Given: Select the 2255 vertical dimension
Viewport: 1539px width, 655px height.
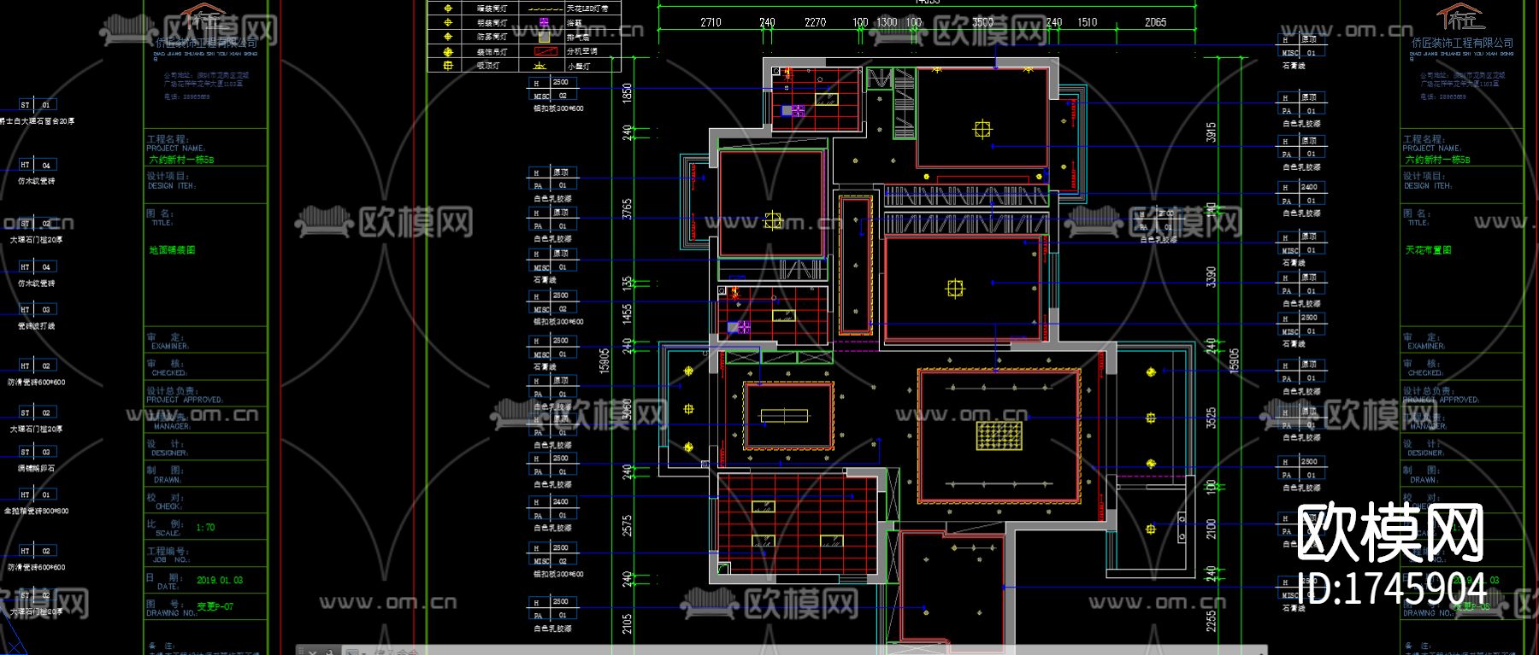Looking at the screenshot, I should [x=1211, y=621].
